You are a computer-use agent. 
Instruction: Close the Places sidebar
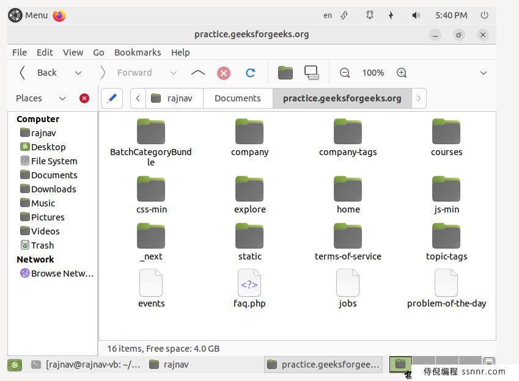click(x=84, y=98)
